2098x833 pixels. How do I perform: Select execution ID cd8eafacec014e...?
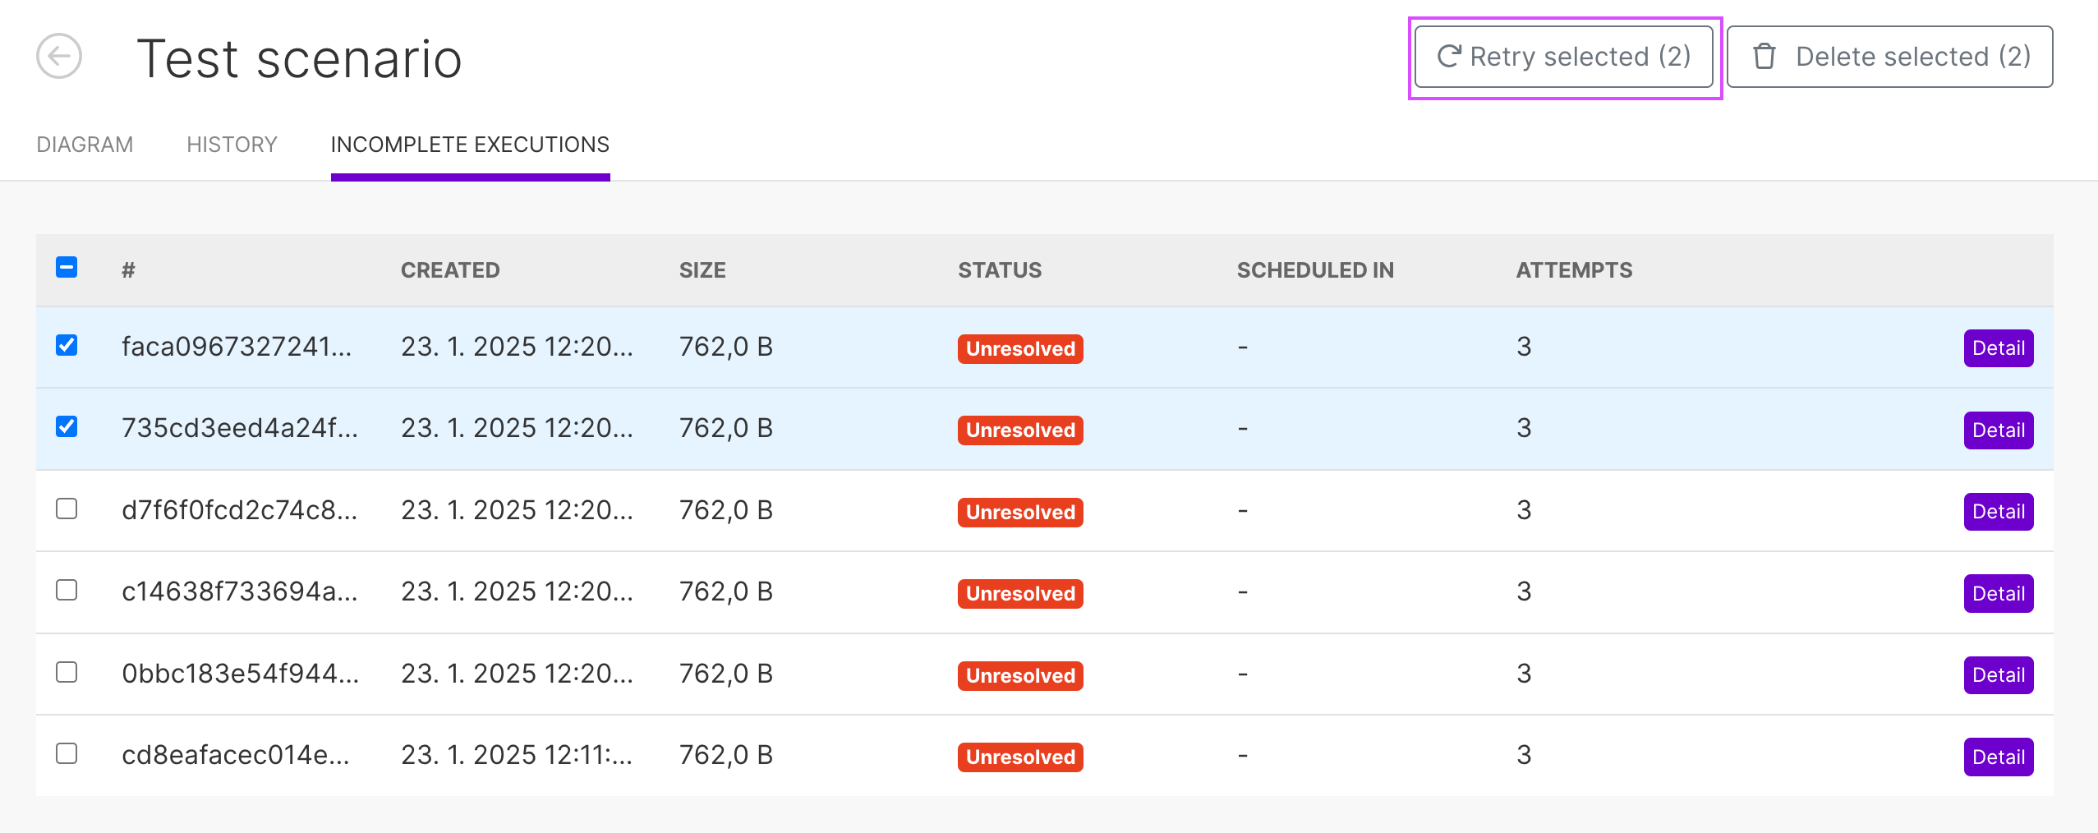(236, 755)
